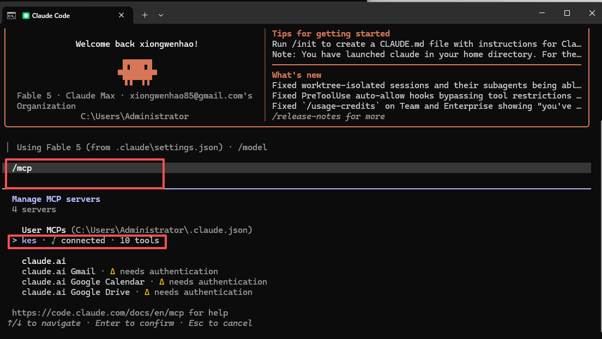Click the '/usage-credits' release note line
602x339 pixels.
click(x=426, y=106)
